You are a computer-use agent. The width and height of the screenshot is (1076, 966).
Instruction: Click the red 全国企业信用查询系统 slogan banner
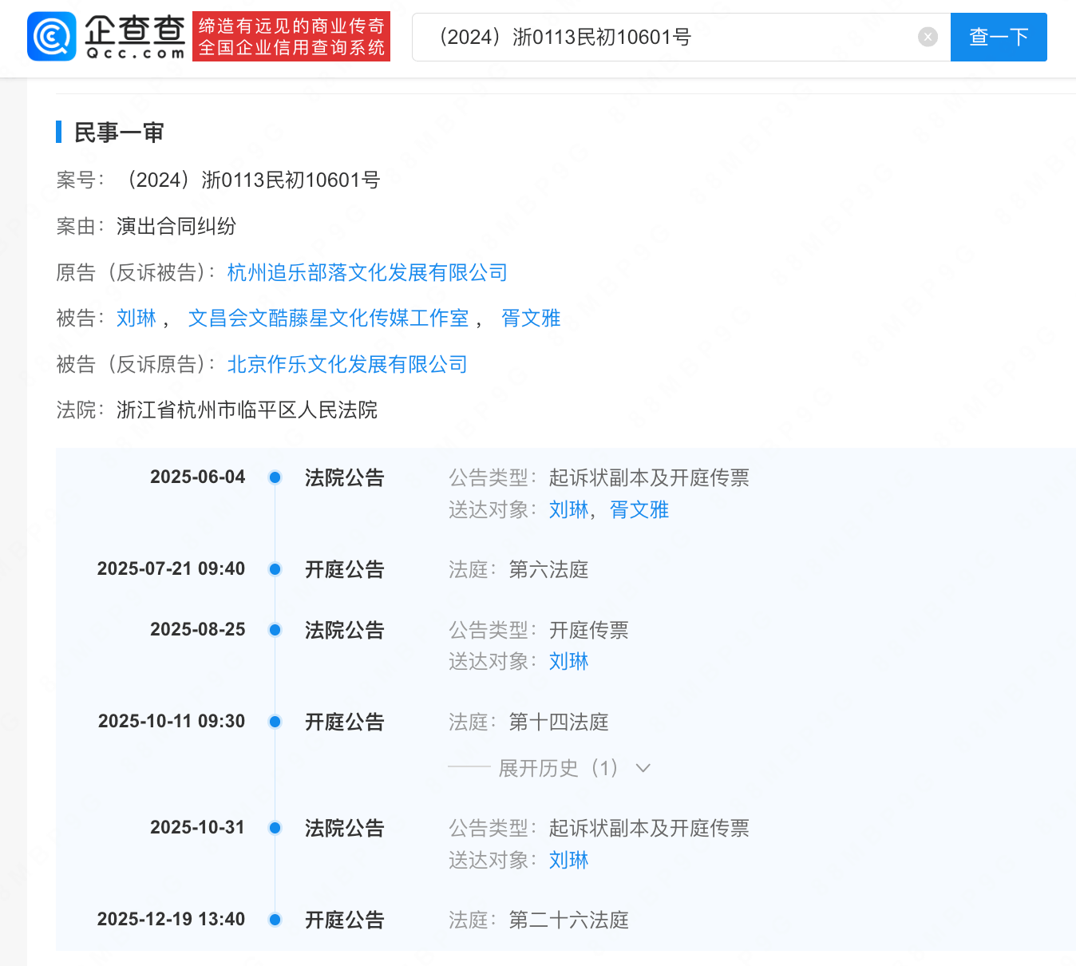coord(291,37)
